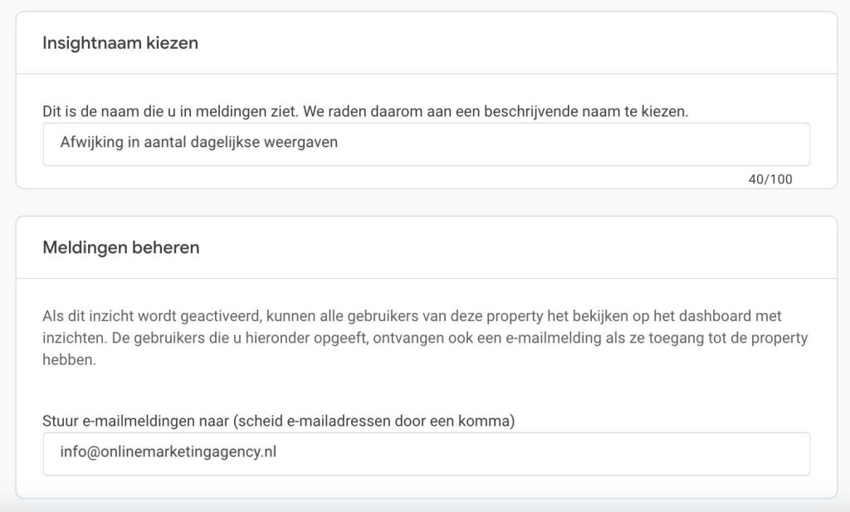The image size is (850, 512).
Task: Select the "Insightnaam kiezen" heading
Action: tap(120, 43)
